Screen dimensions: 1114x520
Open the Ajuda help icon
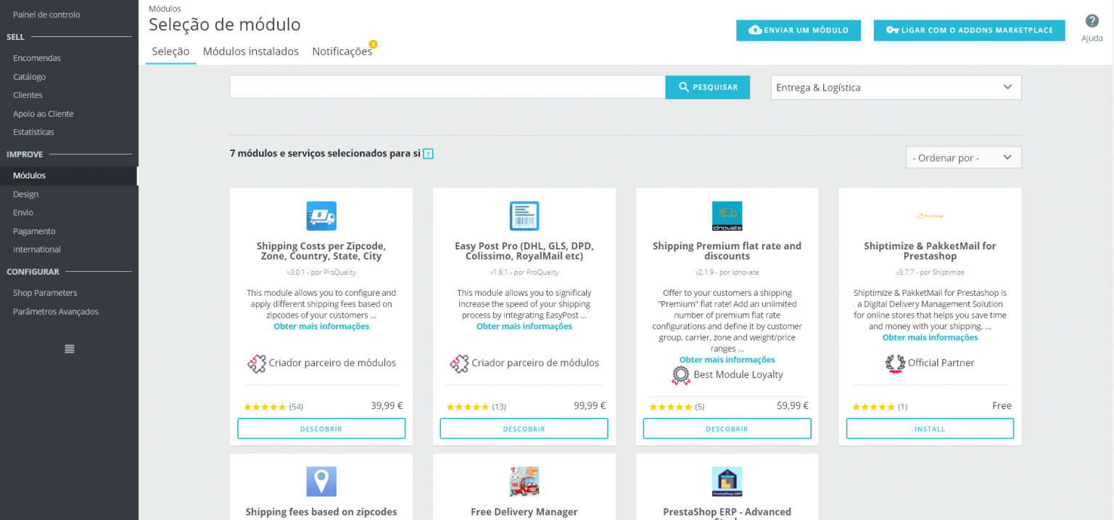(1092, 21)
